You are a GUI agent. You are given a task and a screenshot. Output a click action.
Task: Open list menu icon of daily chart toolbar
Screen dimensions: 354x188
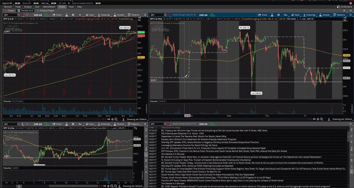[x=145, y=15]
